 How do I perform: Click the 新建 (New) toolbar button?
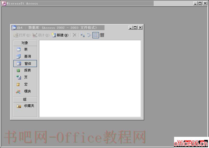click(x=60, y=35)
